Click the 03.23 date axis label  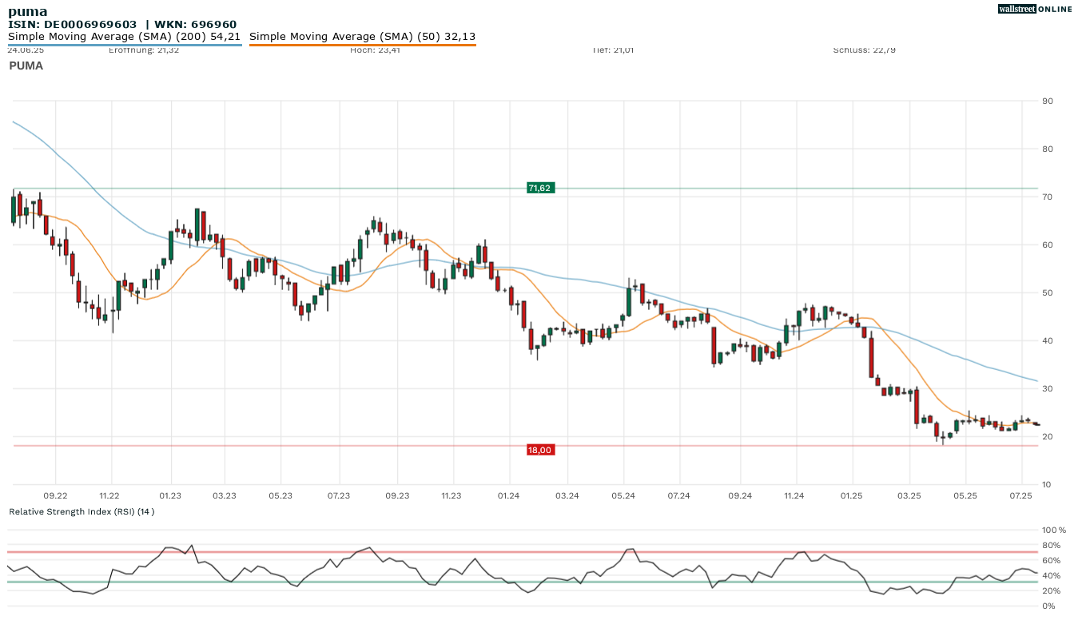(x=225, y=496)
